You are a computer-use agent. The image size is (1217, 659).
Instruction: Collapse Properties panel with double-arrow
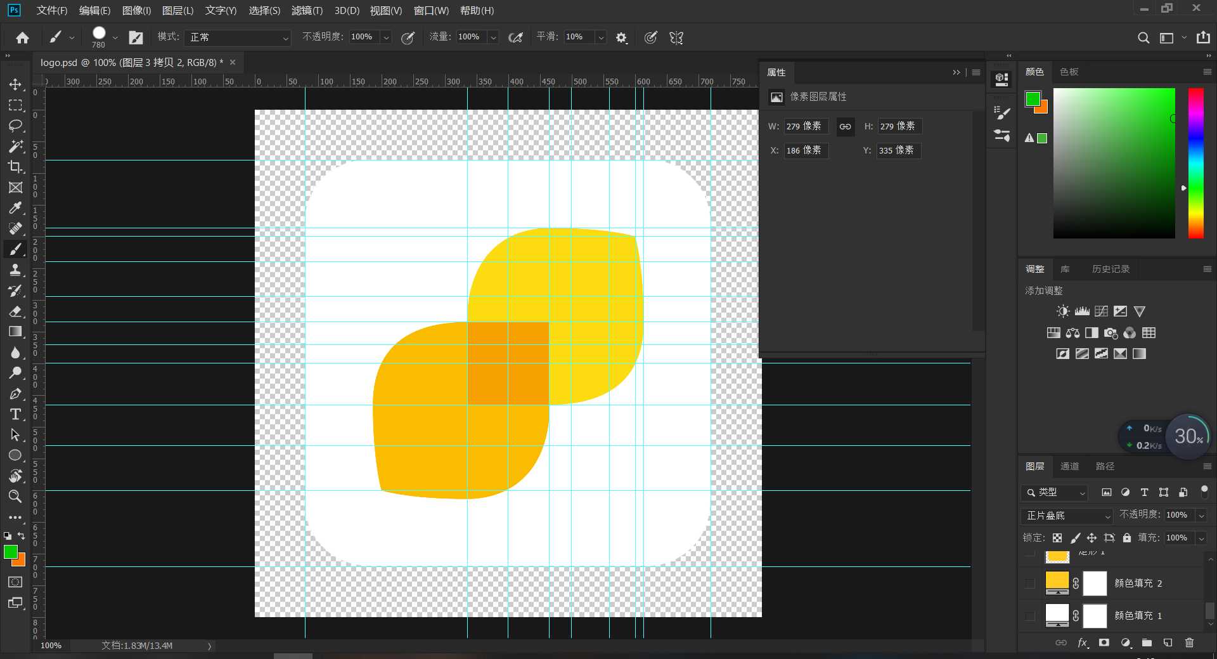coord(956,72)
